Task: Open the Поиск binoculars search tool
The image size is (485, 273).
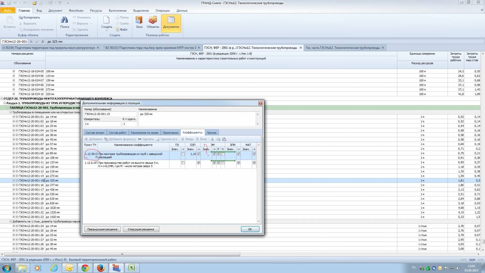Action: pos(65,22)
